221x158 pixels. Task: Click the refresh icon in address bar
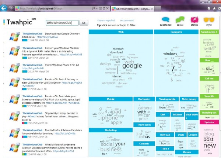104,8
